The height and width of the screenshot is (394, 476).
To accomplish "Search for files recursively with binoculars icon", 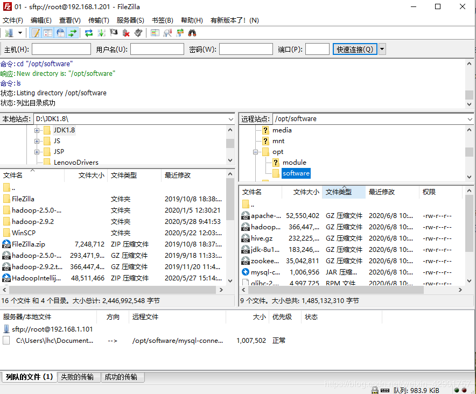I will [x=192, y=33].
